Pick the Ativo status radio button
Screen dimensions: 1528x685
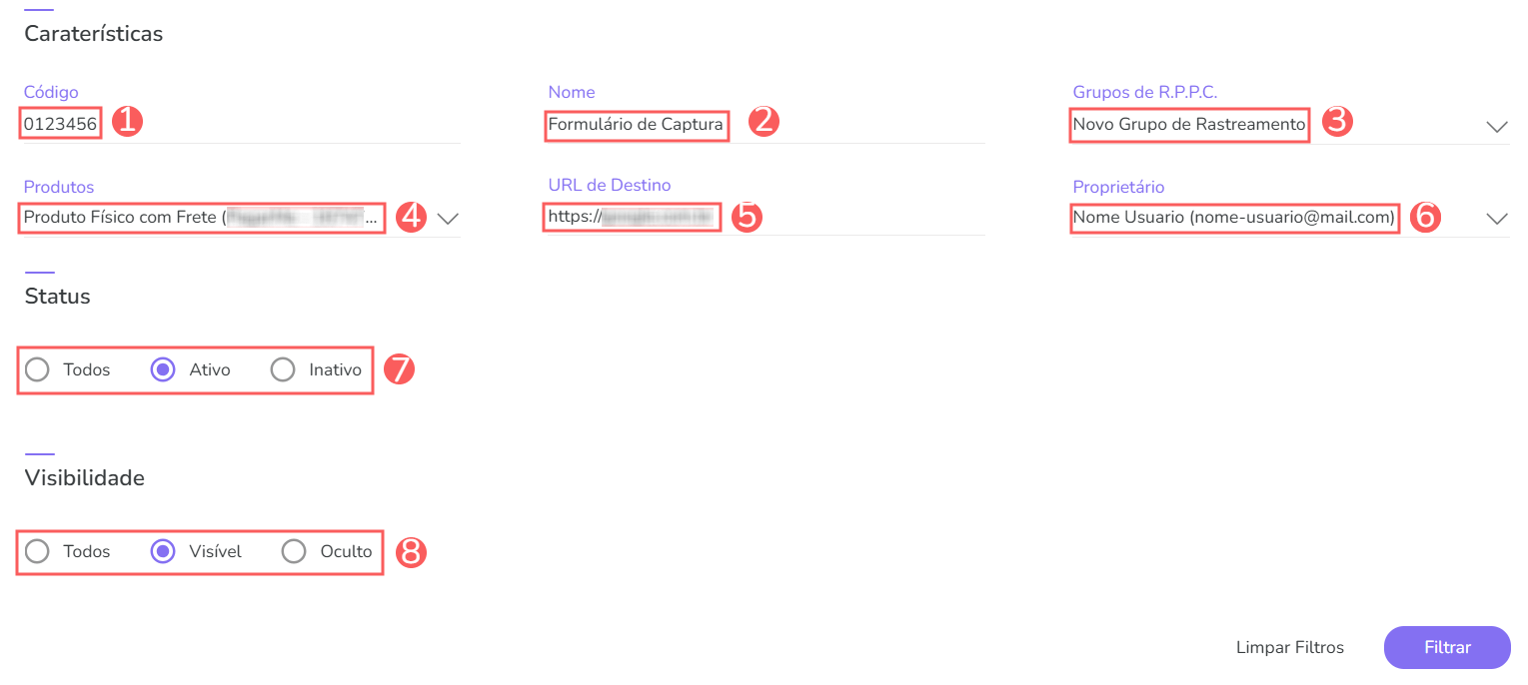pyautogui.click(x=162, y=370)
